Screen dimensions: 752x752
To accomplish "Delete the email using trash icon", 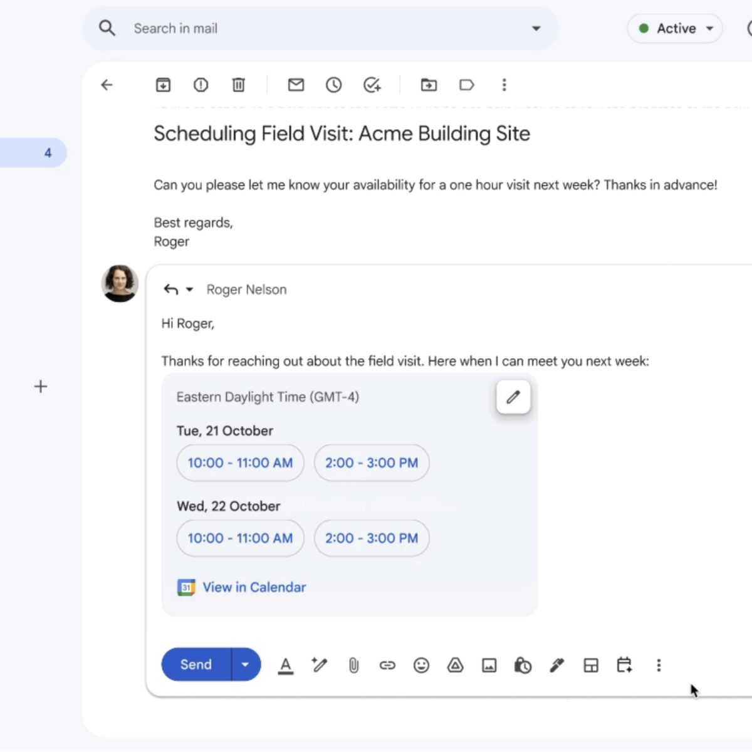I will coord(238,85).
